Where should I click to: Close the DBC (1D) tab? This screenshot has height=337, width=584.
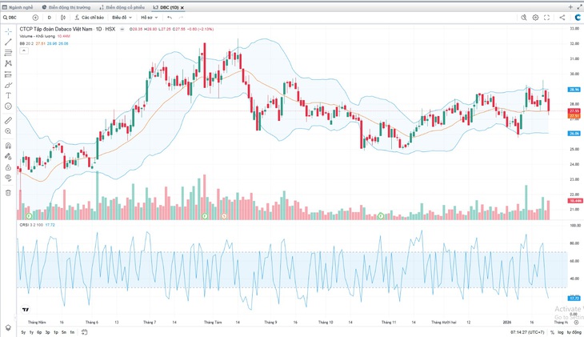point(182,7)
